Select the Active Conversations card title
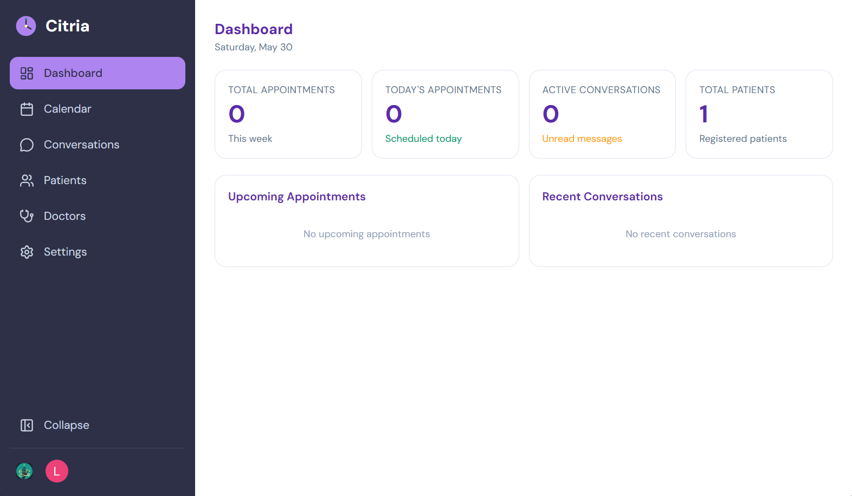The width and height of the screenshot is (852, 496). pyautogui.click(x=601, y=90)
